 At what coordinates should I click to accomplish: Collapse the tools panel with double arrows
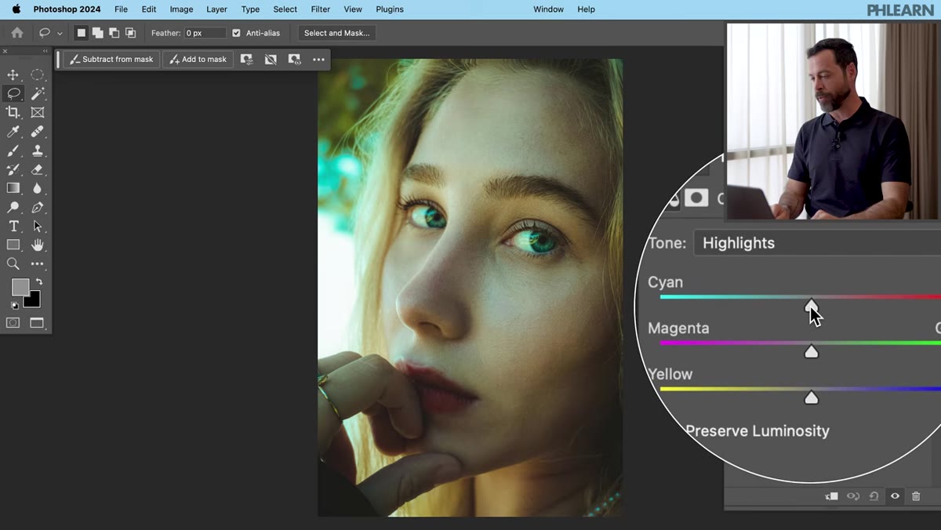point(45,51)
